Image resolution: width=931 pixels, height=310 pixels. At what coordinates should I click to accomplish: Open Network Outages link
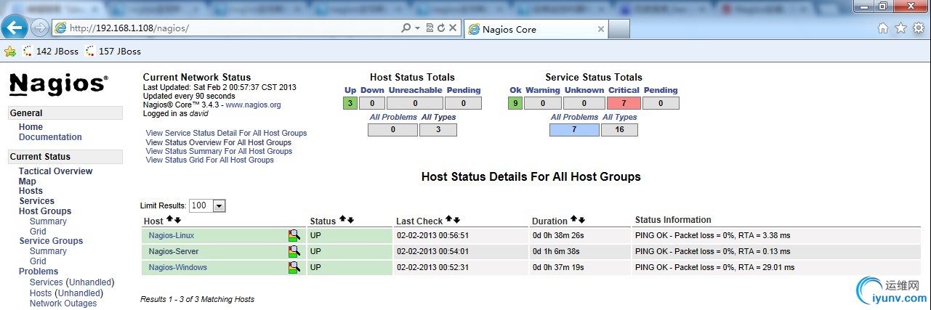(x=63, y=303)
